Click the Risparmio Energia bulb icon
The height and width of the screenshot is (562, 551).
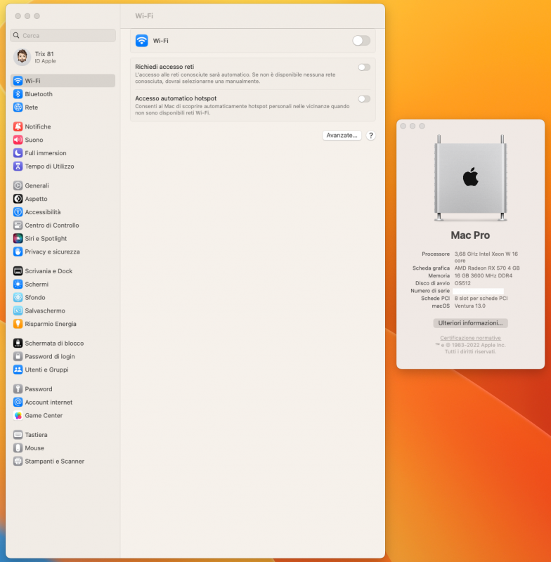pyautogui.click(x=18, y=324)
